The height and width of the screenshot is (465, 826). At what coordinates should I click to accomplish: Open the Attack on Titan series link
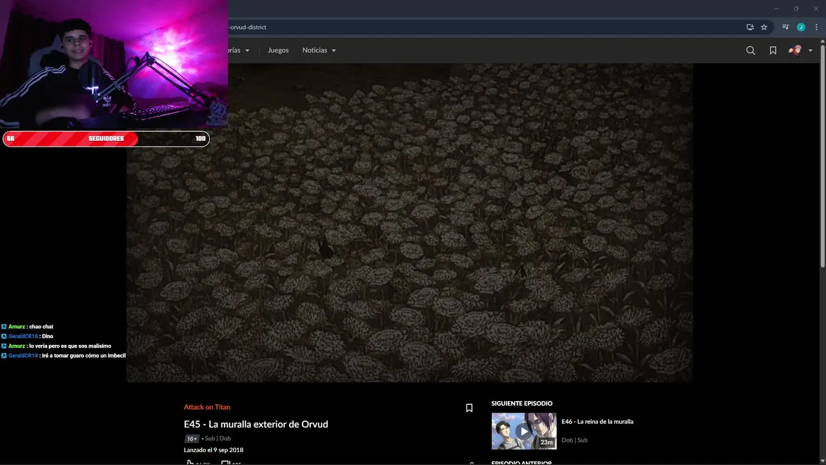207,407
